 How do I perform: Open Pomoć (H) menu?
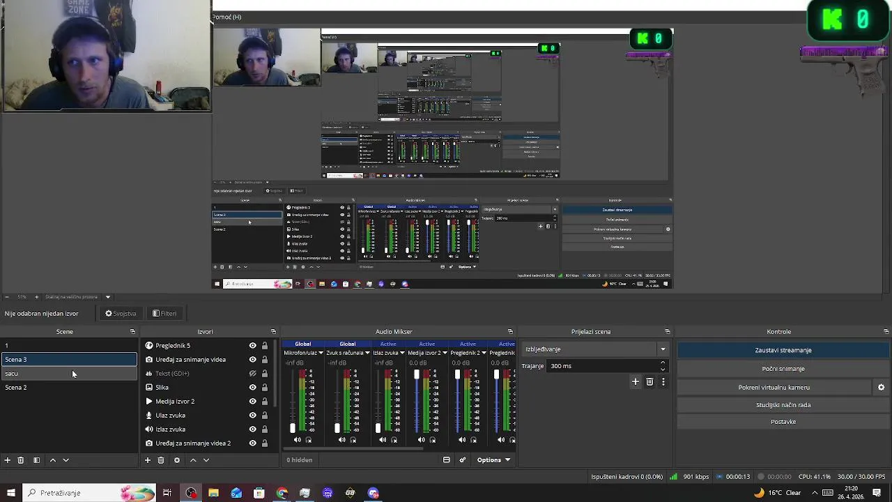click(x=227, y=17)
